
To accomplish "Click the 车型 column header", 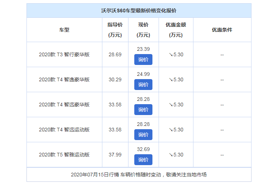I will click(x=64, y=30).
